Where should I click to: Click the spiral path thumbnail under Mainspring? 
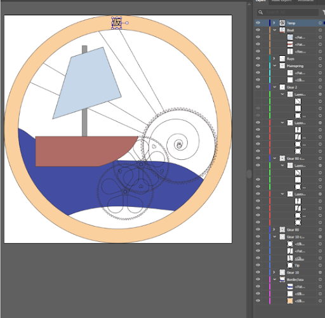point(290,73)
